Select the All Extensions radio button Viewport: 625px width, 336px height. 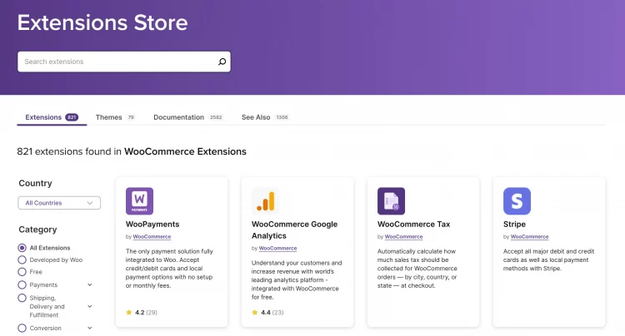(x=22, y=248)
